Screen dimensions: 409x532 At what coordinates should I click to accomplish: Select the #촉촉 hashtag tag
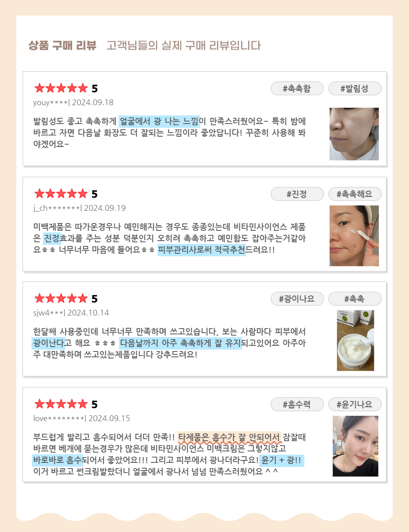pyautogui.click(x=355, y=299)
